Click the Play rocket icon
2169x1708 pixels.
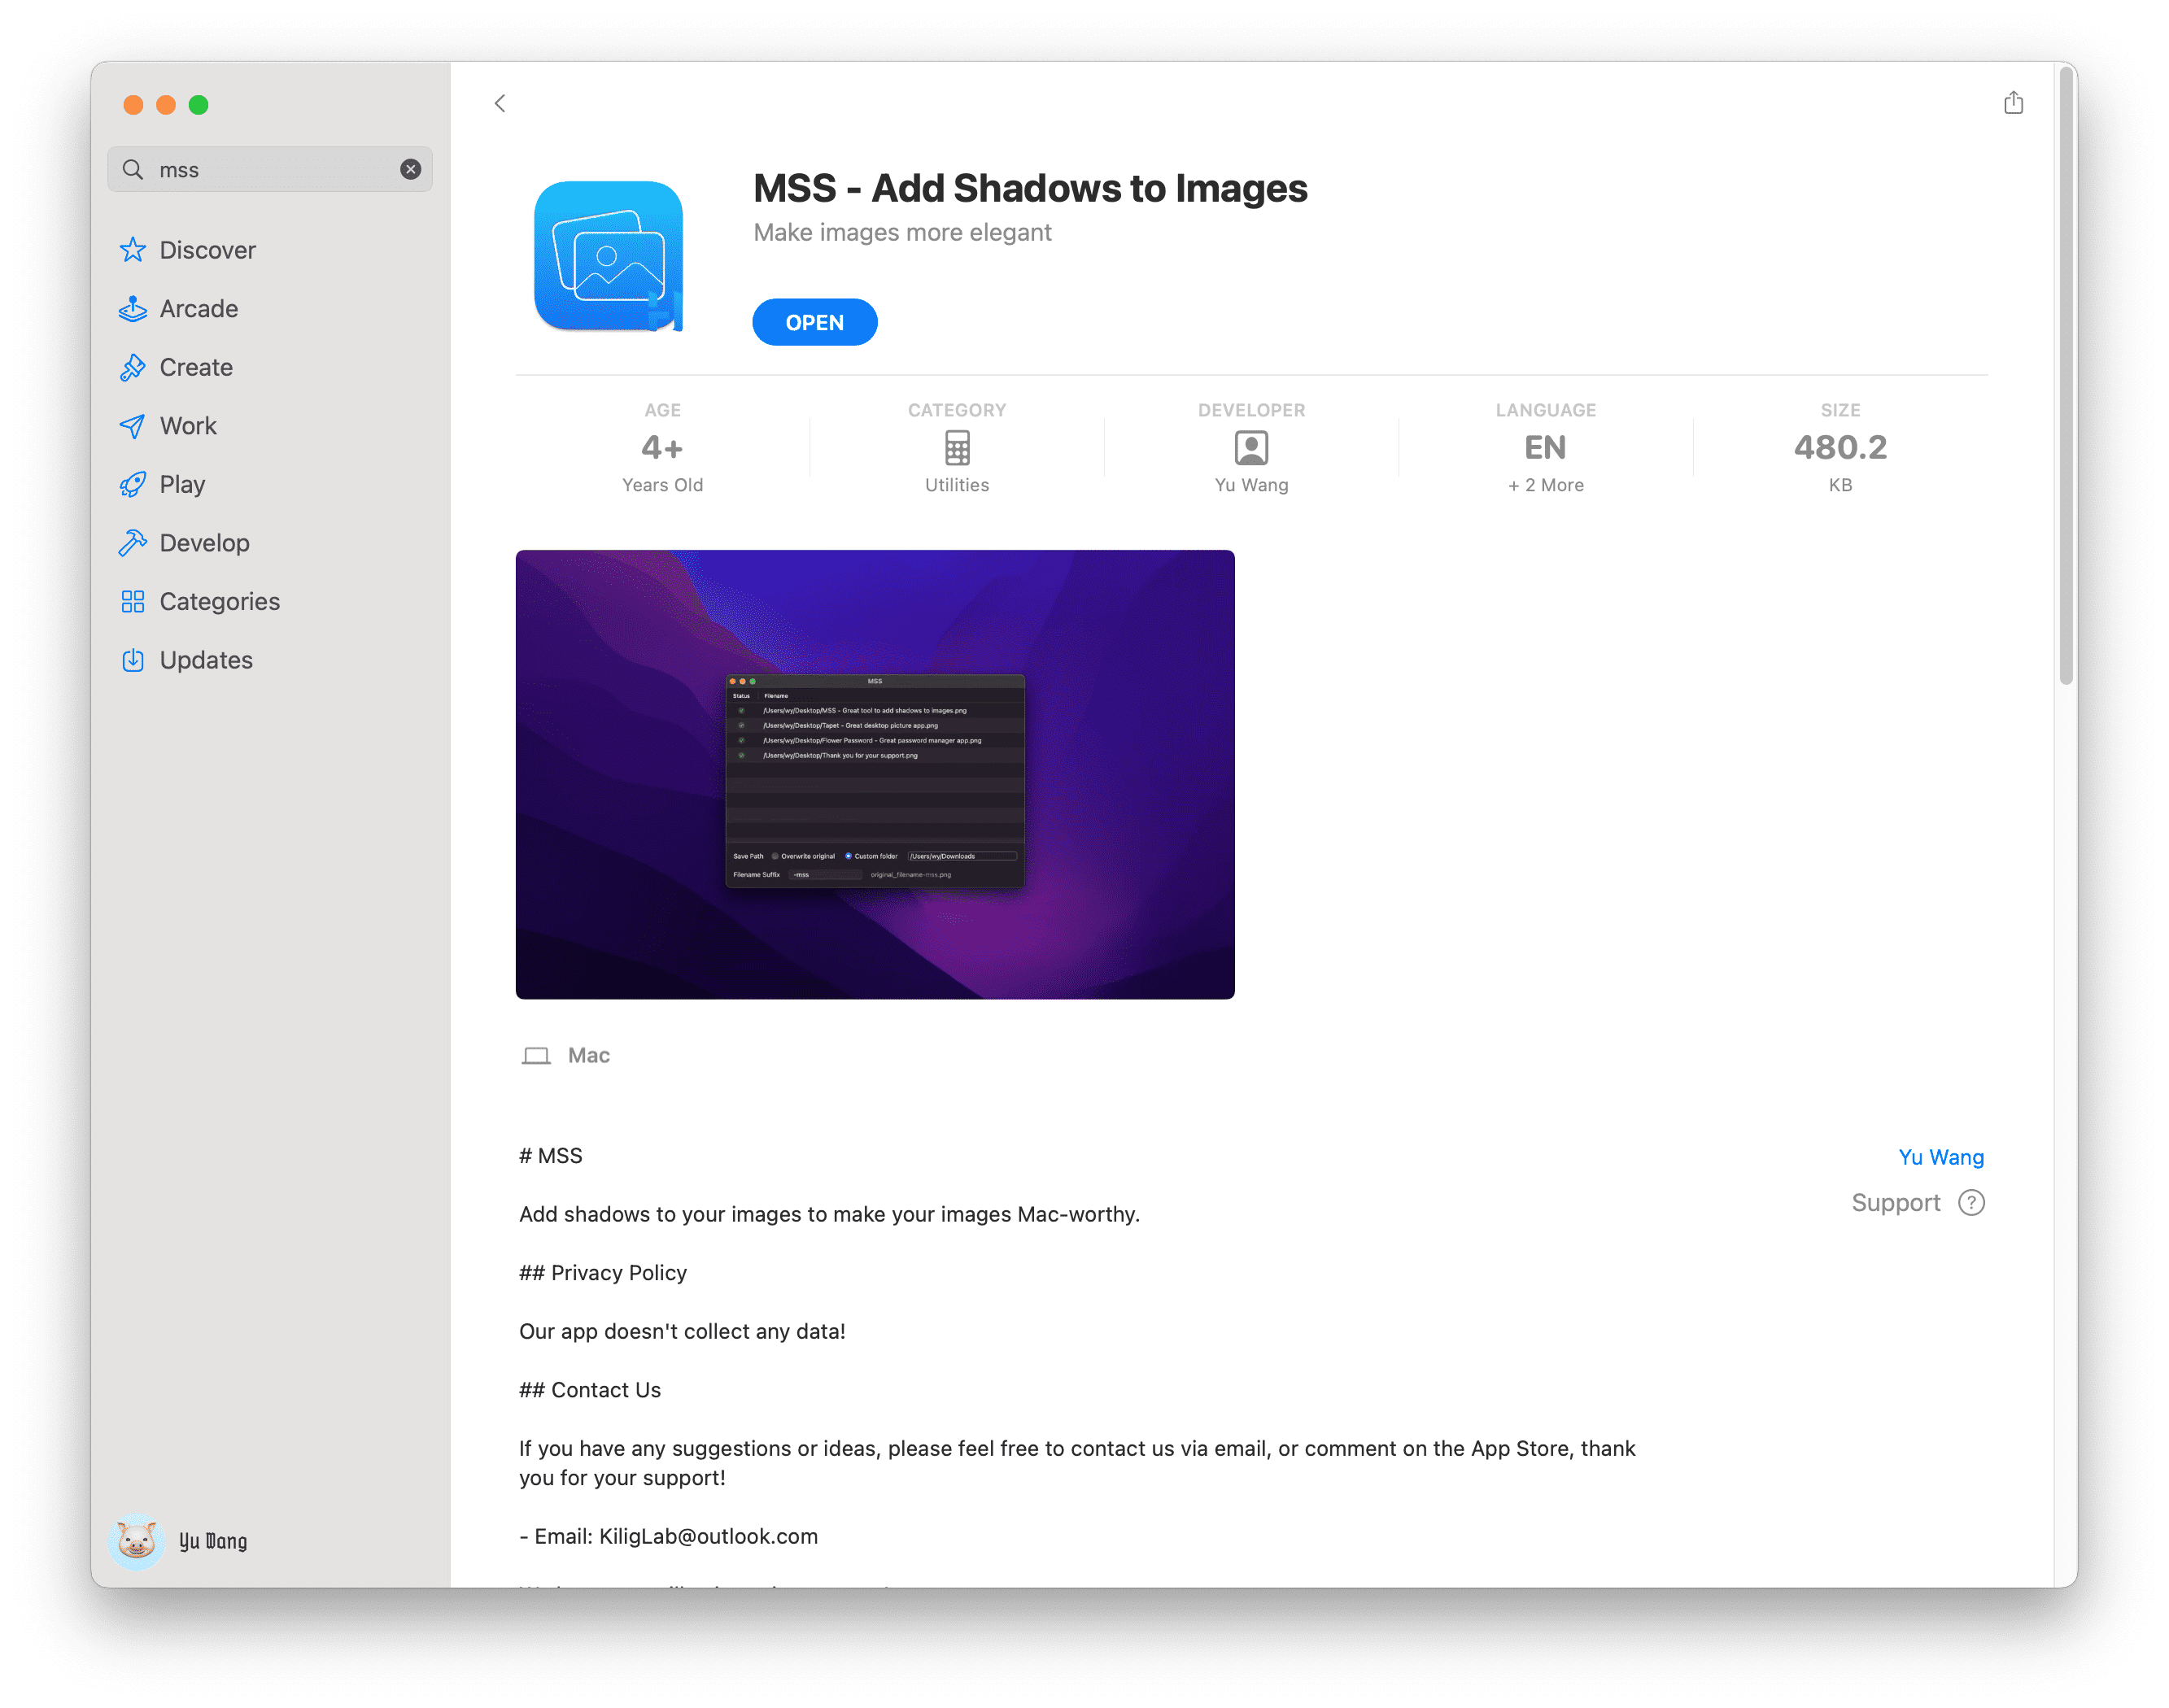(x=133, y=484)
